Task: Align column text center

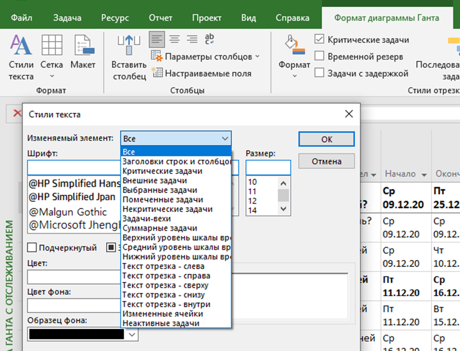Action: click(174, 39)
